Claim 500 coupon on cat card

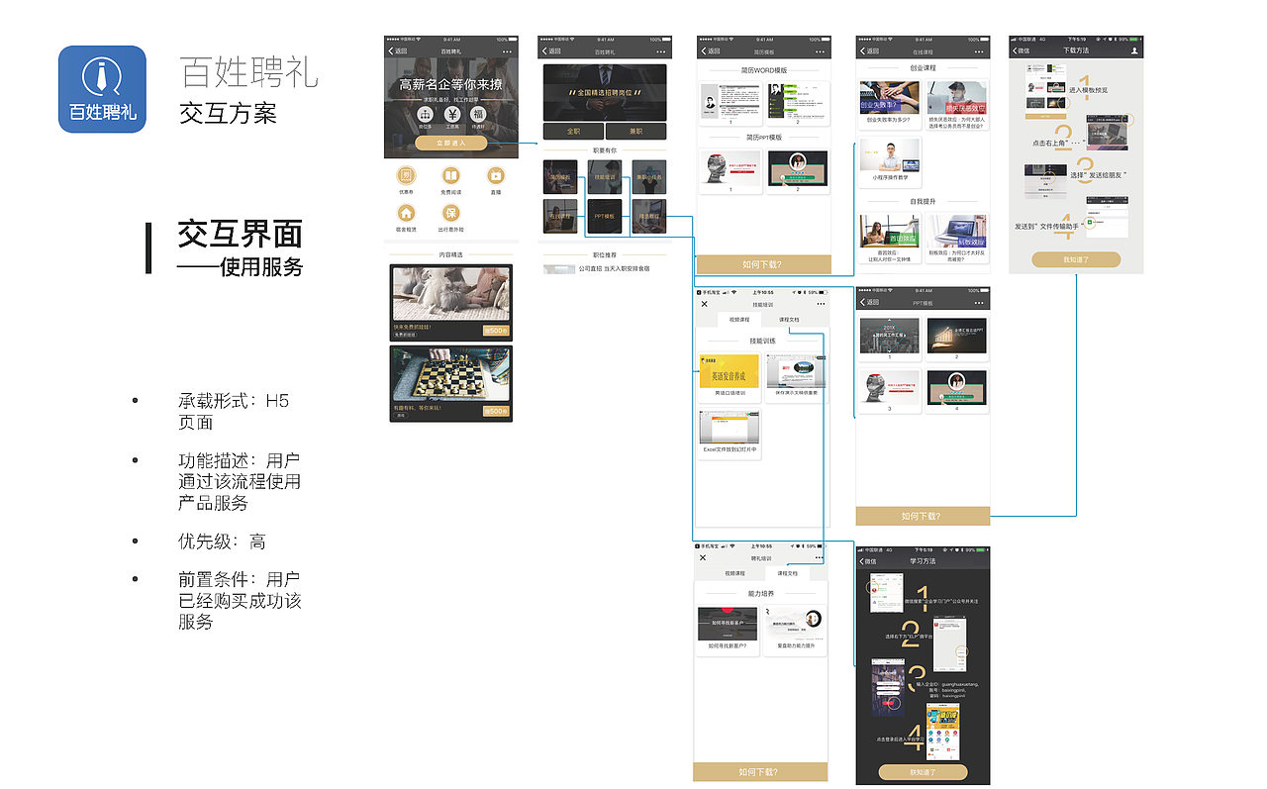pos(495,331)
